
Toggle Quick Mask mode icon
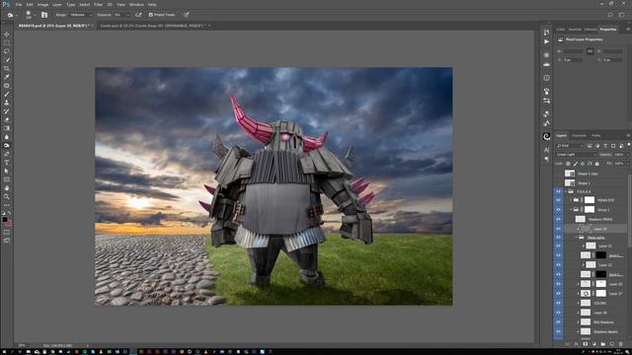[7, 233]
